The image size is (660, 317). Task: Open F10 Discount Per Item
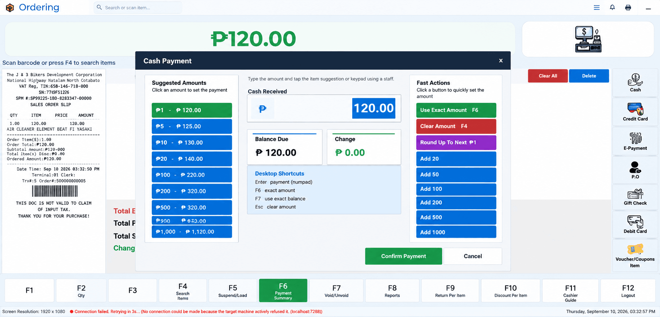point(510,290)
